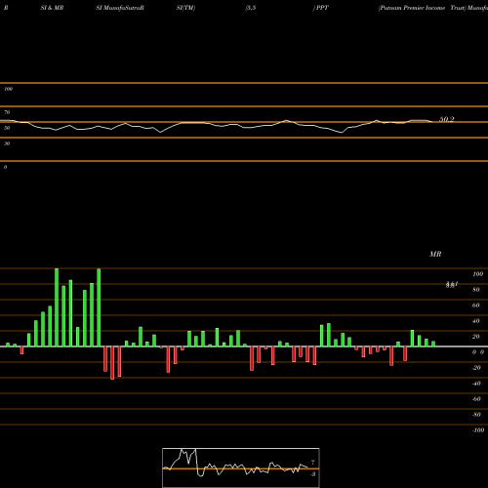Click the 'SI & MR' header text
This screenshot has width=488, height=488.
(52, 8)
